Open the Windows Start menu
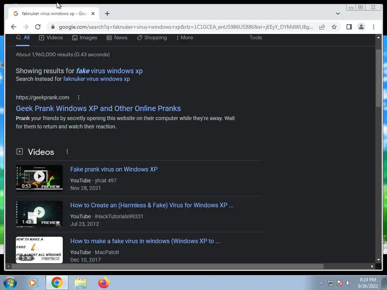This screenshot has height=290, width=387. click(10, 282)
